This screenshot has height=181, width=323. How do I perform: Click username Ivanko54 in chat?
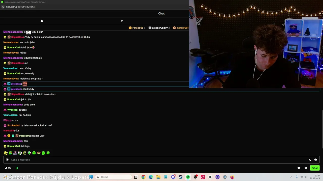pyautogui.click(x=9, y=130)
